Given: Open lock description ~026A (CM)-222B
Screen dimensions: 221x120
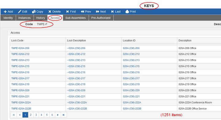Looking at the screenshot, I should coord(77,109).
